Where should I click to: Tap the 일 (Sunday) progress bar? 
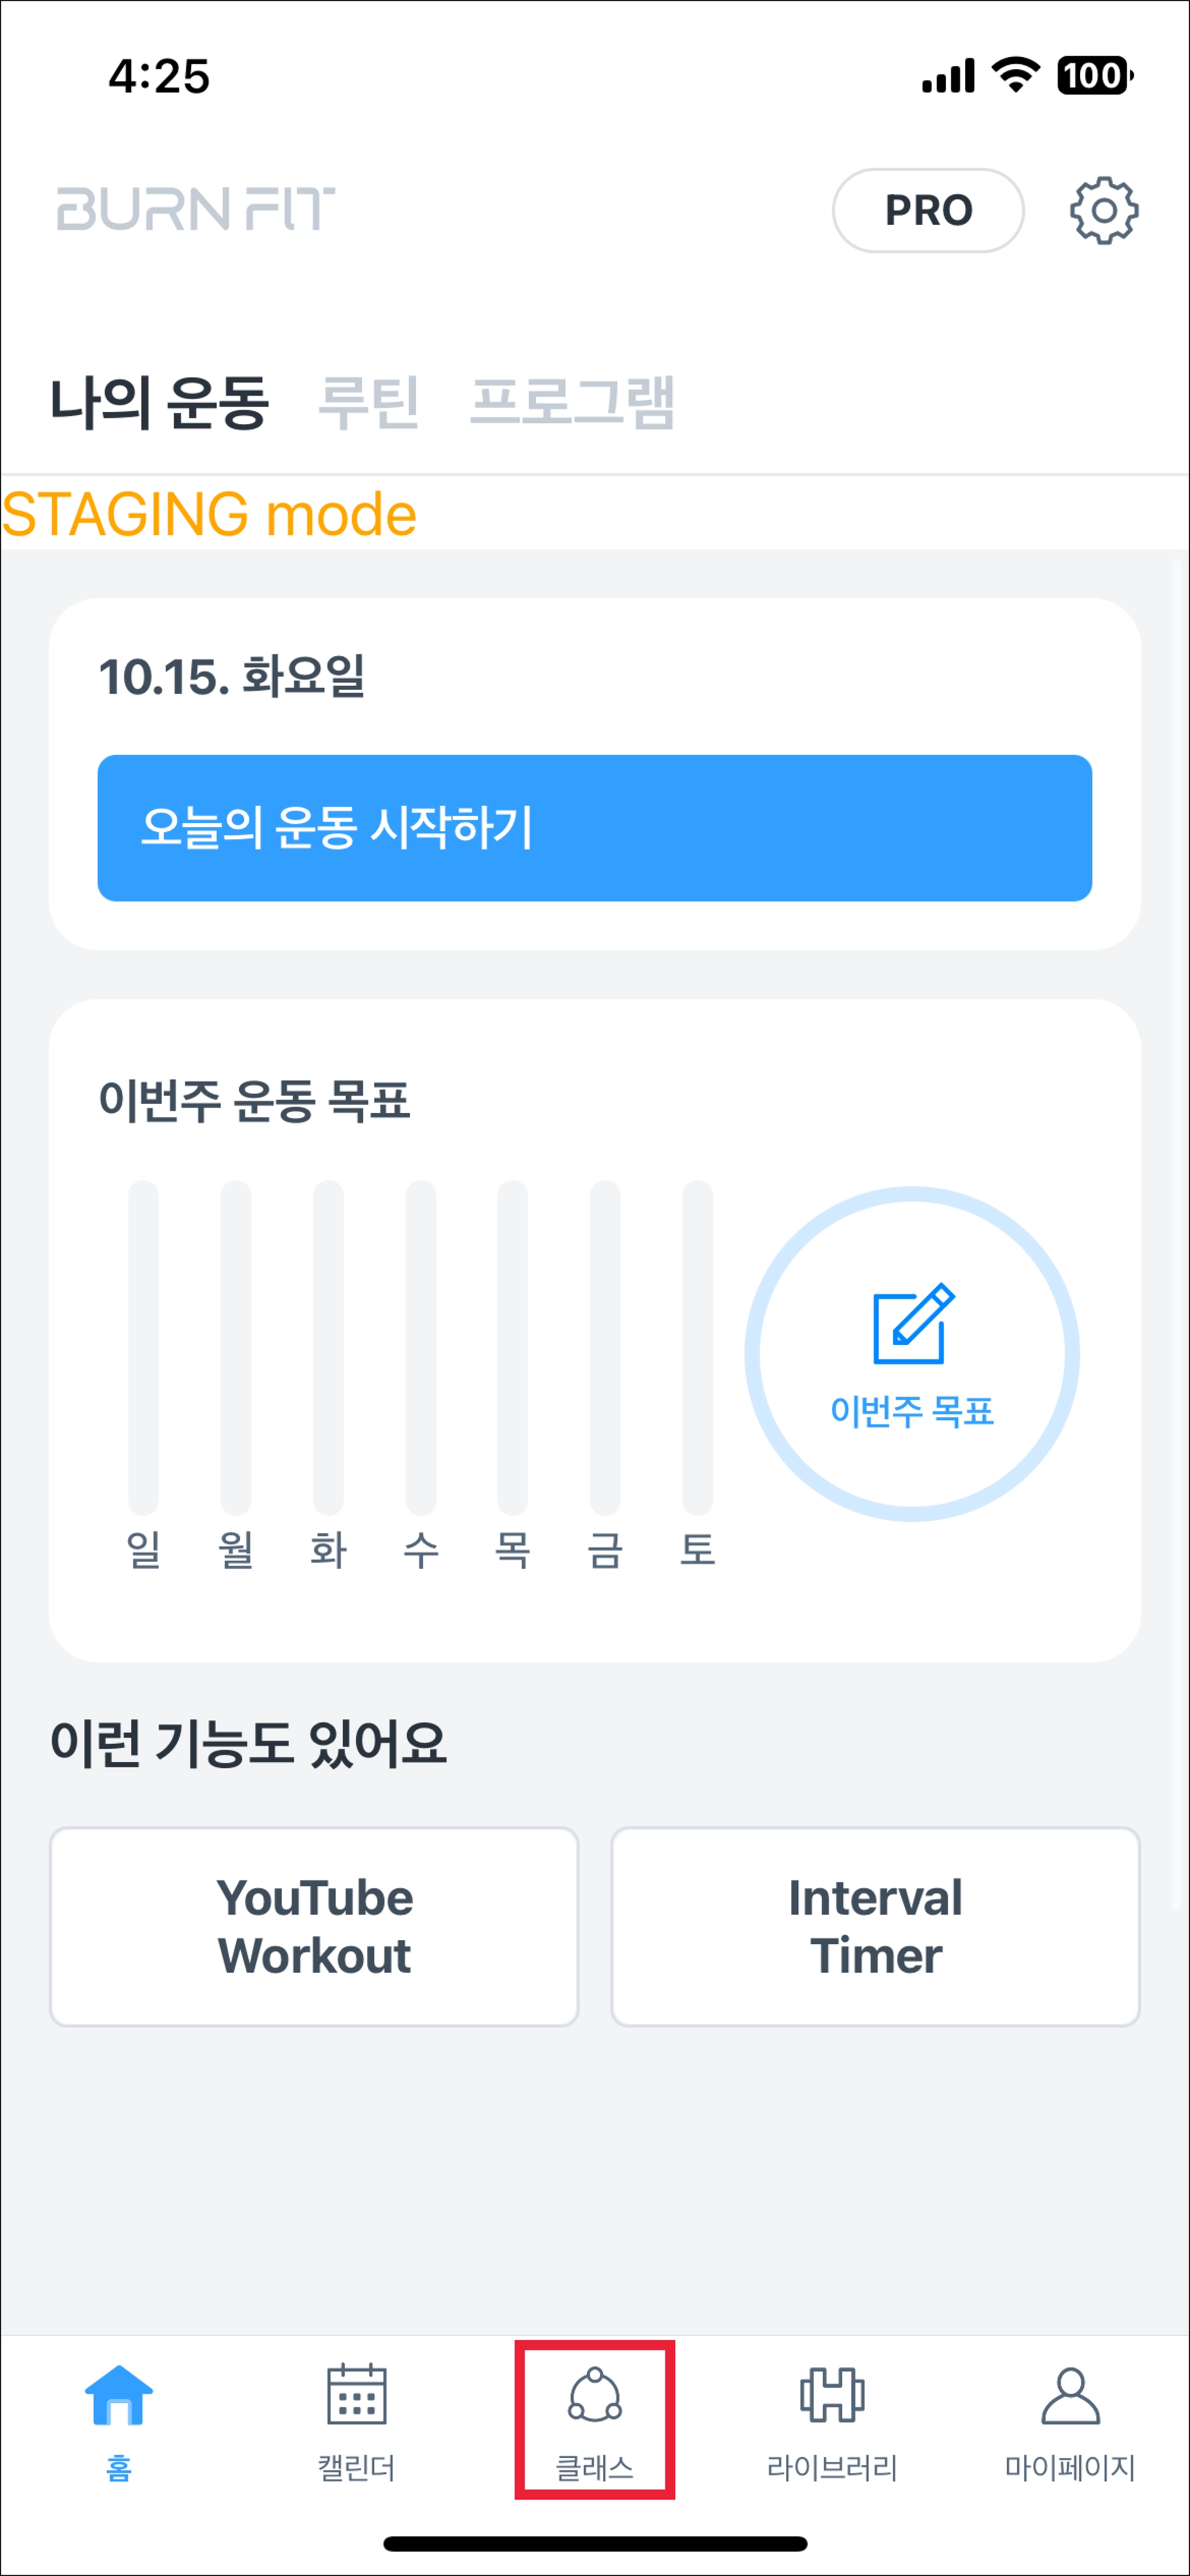pos(143,1346)
